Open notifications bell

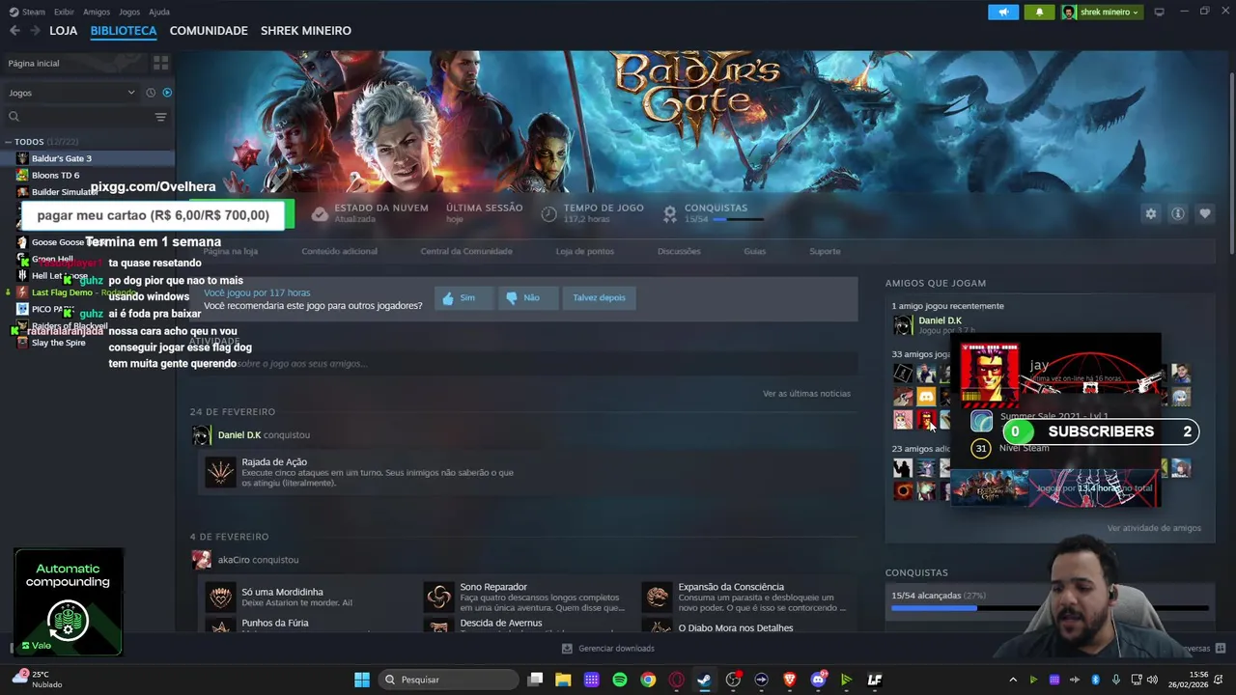[x=1039, y=12]
